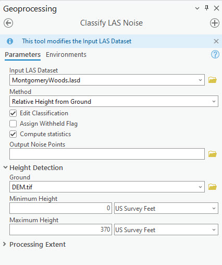The image size is (222, 265).
Task: Go back using the left arrow icon
Action: click(x=8, y=23)
